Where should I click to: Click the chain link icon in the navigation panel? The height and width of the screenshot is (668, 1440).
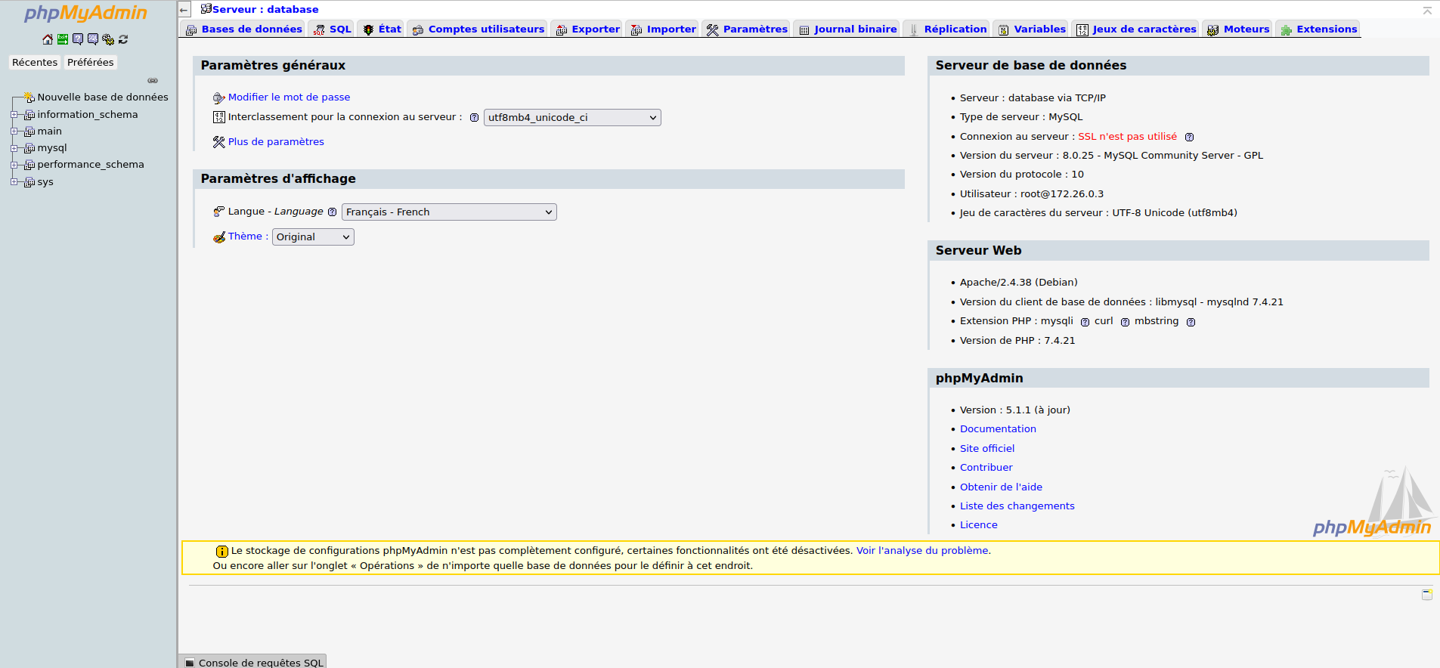pos(153,80)
